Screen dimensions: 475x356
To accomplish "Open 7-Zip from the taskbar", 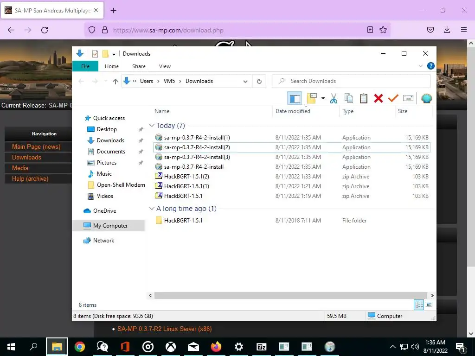I will click(261, 347).
